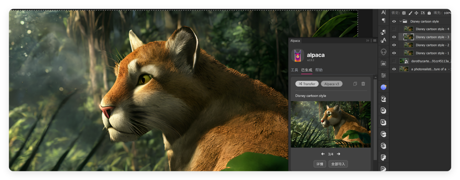Select the dorothycarte smart object thumbnail
Screen dimensions: 460x180
point(404,61)
